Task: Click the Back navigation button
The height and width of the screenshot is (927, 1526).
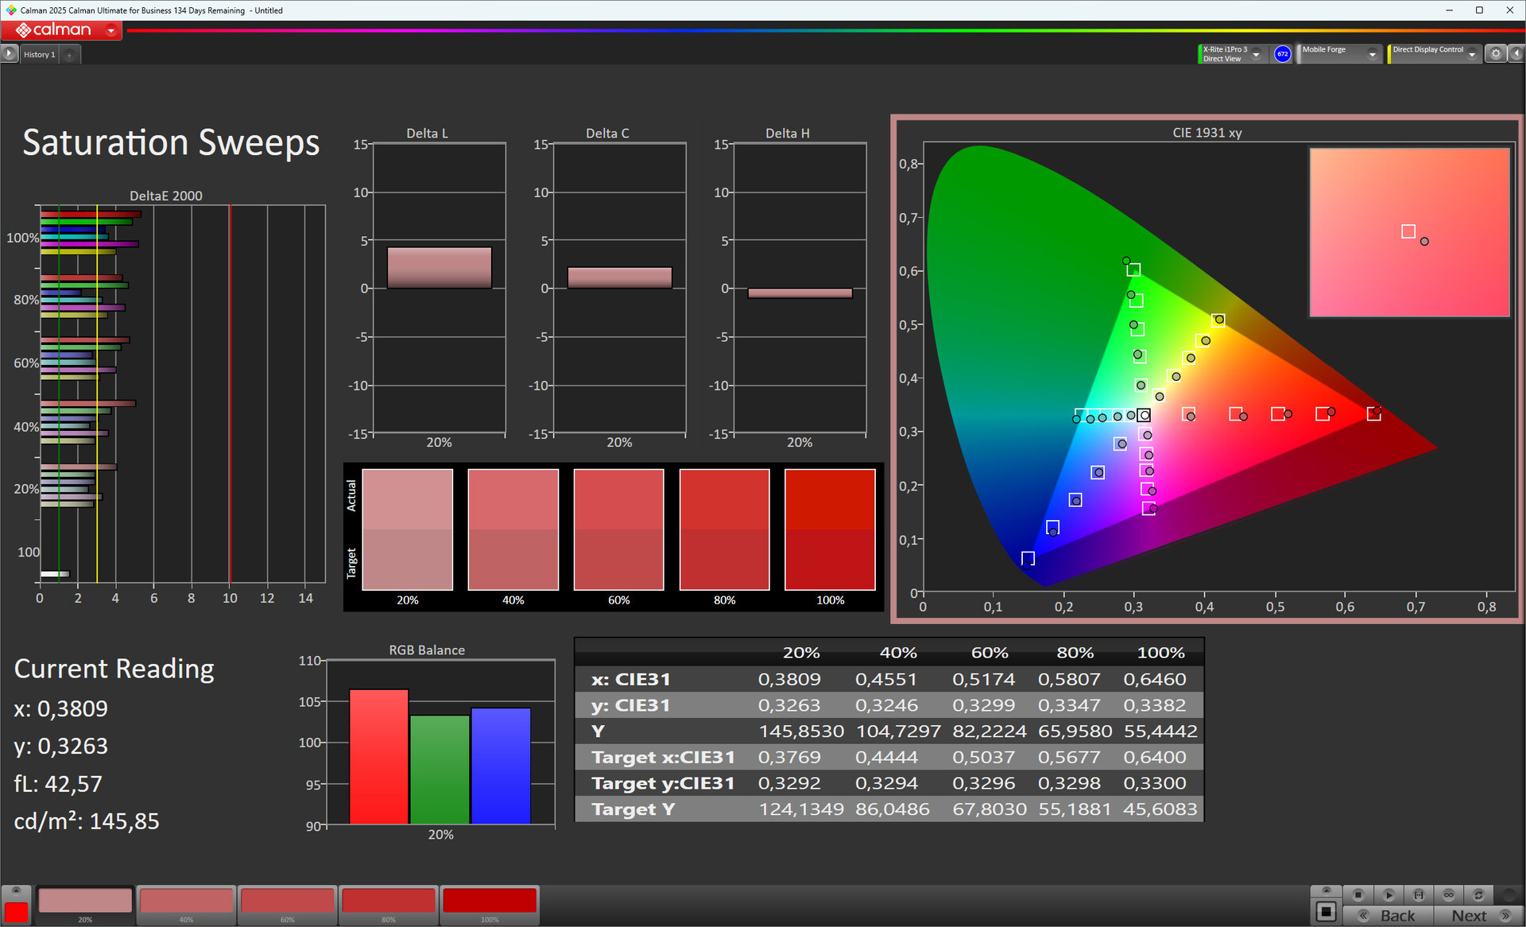Action: point(1389,916)
